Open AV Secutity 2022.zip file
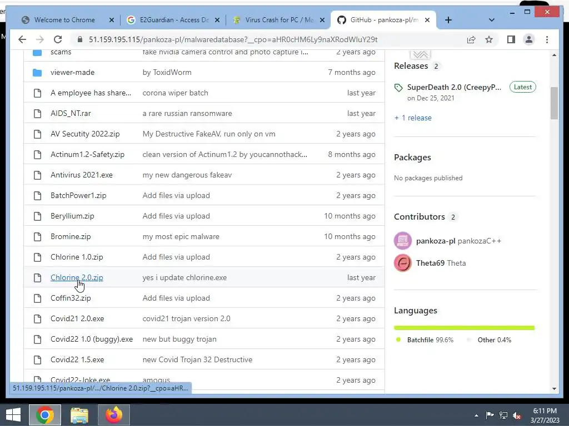Viewport: 569px width, 426px height. click(x=85, y=134)
